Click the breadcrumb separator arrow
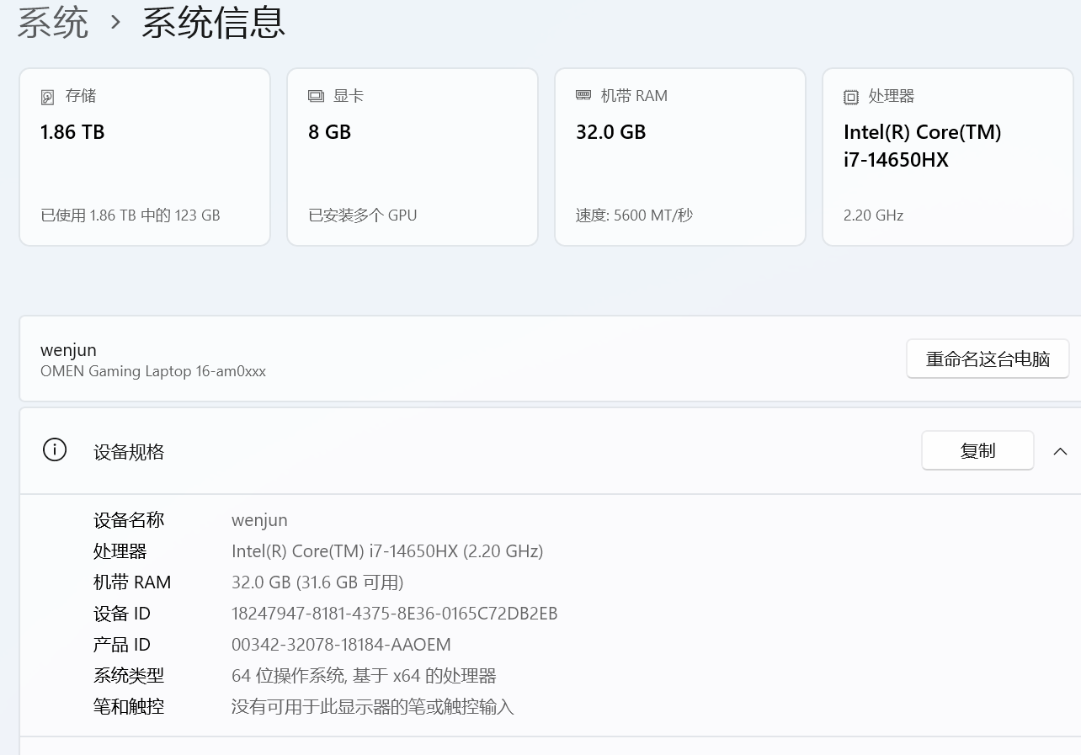 [116, 23]
